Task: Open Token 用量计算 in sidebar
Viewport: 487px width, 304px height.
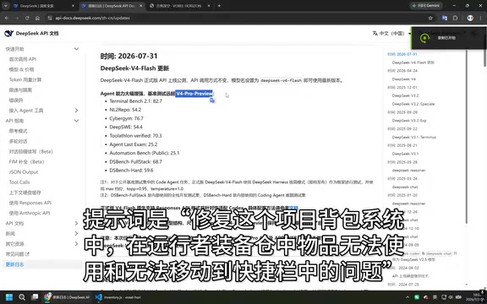Action: 25,79
